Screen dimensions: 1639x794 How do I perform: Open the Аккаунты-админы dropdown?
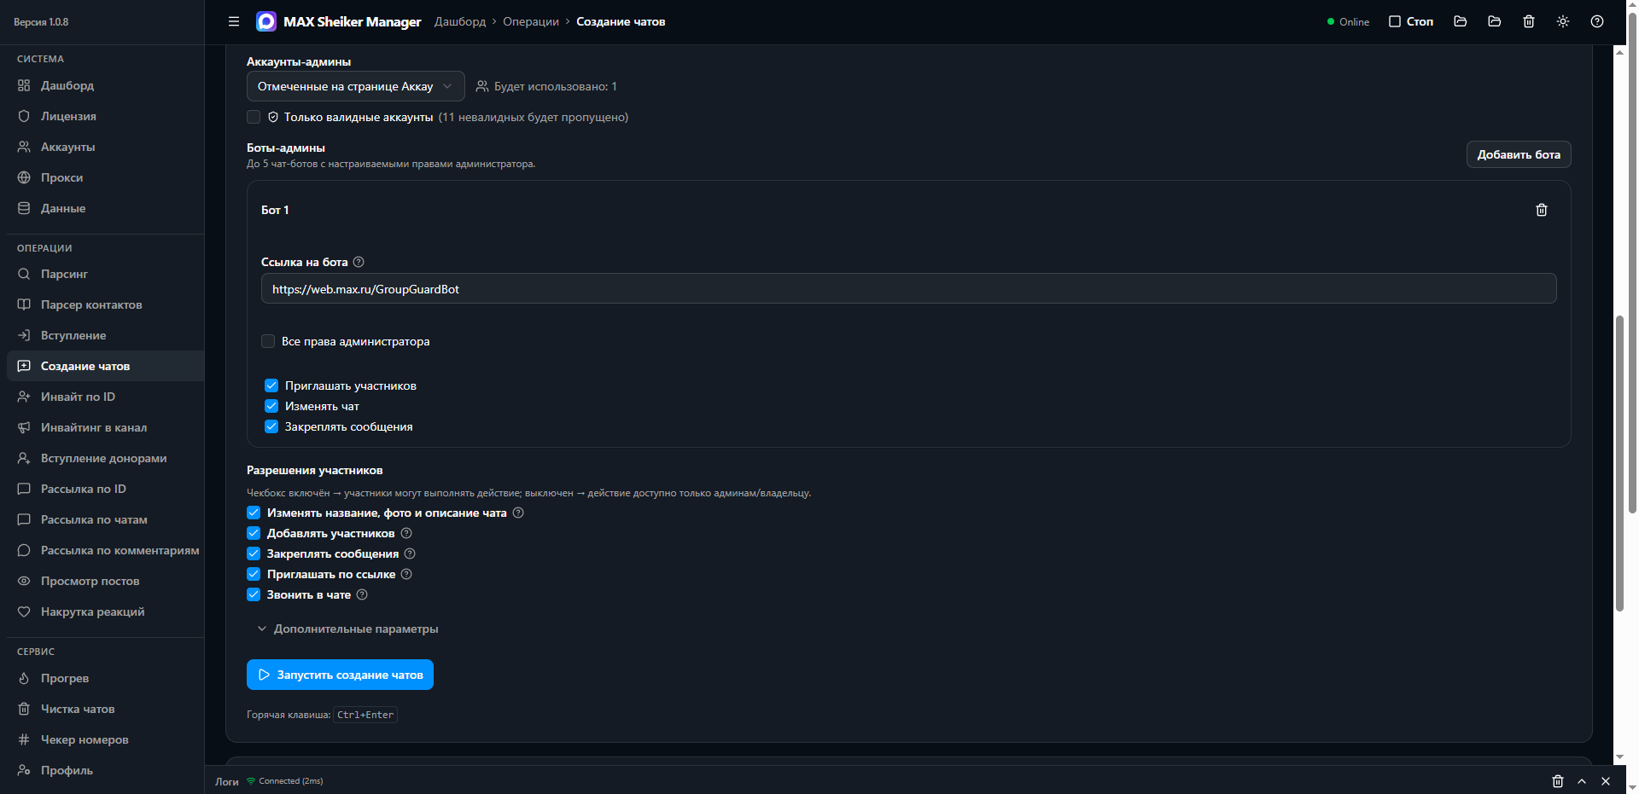point(355,86)
